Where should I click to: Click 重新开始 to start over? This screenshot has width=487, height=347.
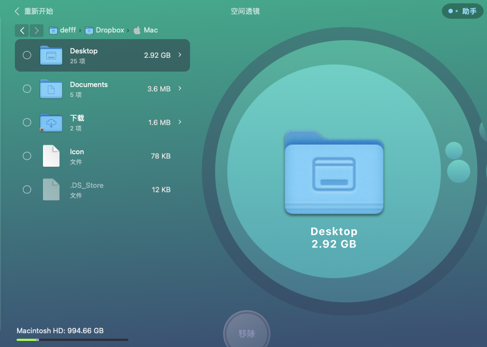point(34,11)
